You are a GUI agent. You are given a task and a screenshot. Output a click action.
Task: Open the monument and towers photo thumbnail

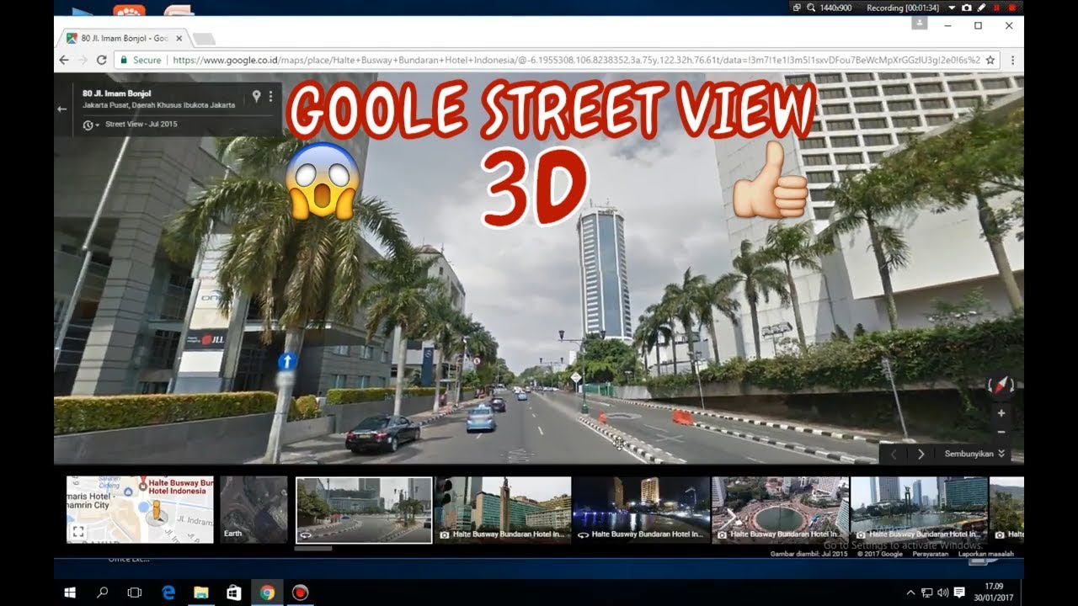919,510
